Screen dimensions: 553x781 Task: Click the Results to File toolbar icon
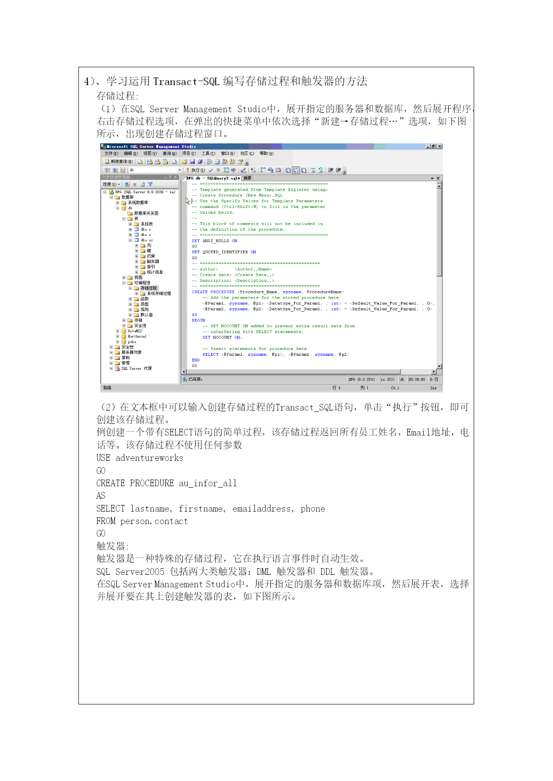pyautogui.click(x=303, y=170)
